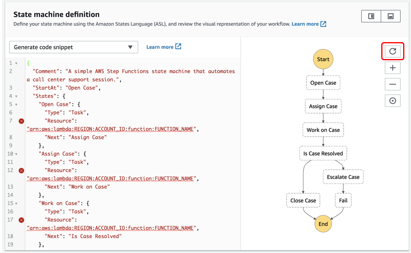Fold the Assign Case block at line 10
Screen dimensions: 411x253
tap(16, 154)
